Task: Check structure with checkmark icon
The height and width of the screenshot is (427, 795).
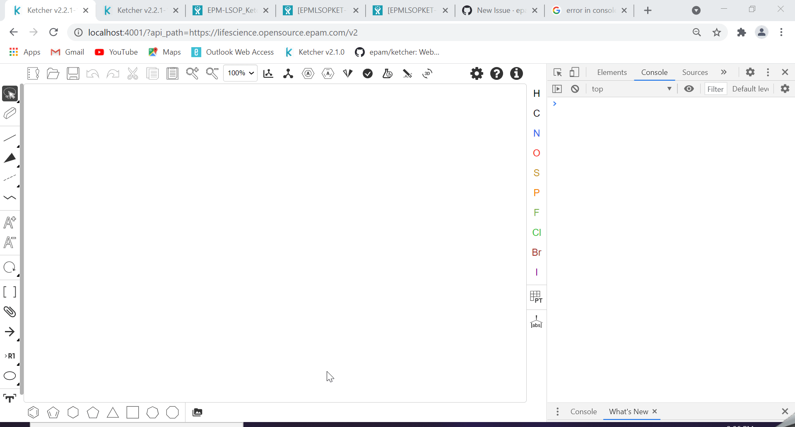Action: click(x=368, y=74)
